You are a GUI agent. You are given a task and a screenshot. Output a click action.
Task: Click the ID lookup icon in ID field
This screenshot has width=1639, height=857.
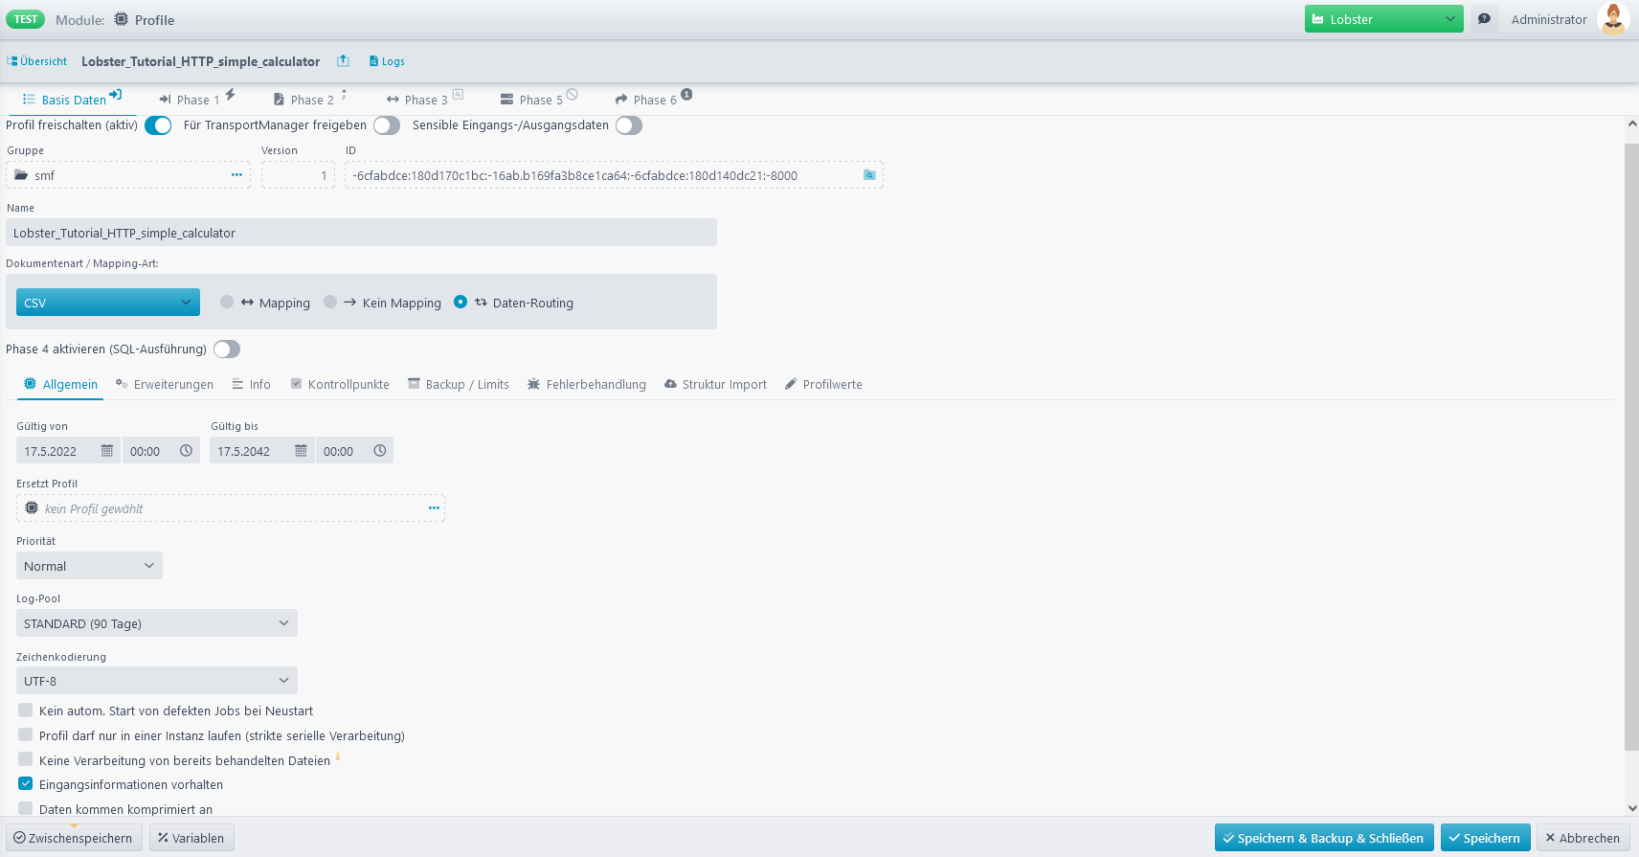click(869, 175)
